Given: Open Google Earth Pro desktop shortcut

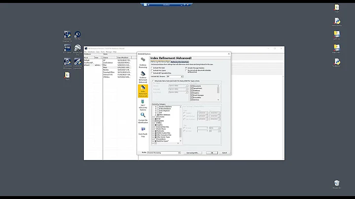Looking at the screenshot, I should pyautogui.click(x=77, y=50).
